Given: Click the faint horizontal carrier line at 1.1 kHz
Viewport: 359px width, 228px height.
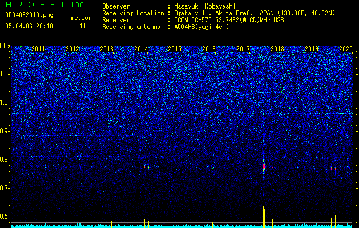Looking at the screenshot, I should [182, 71].
